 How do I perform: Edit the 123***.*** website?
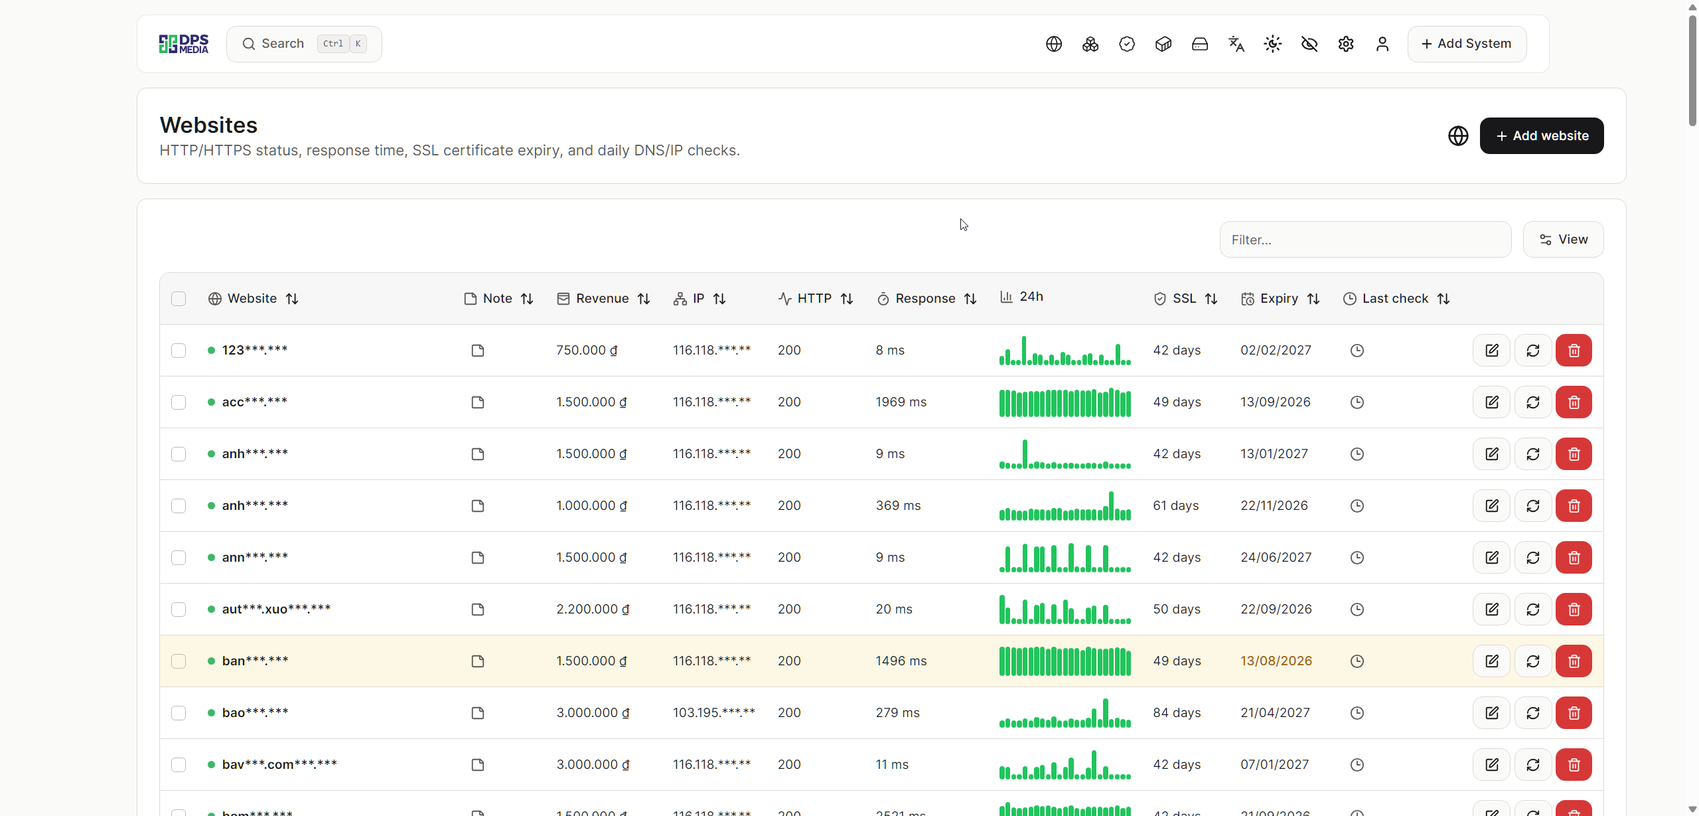(x=1492, y=351)
